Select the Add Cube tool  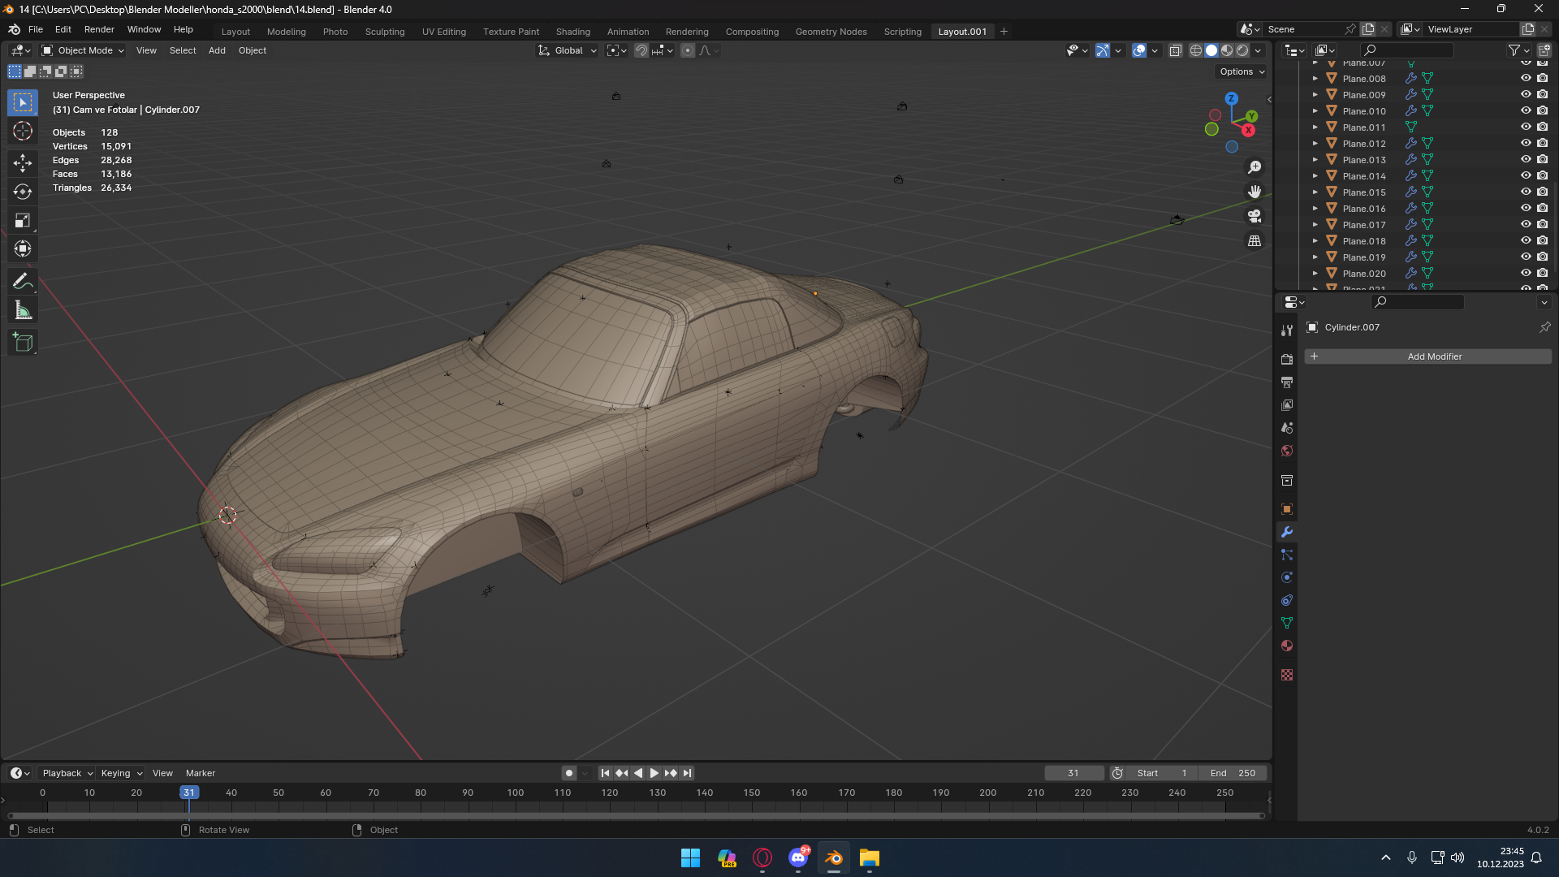23,343
